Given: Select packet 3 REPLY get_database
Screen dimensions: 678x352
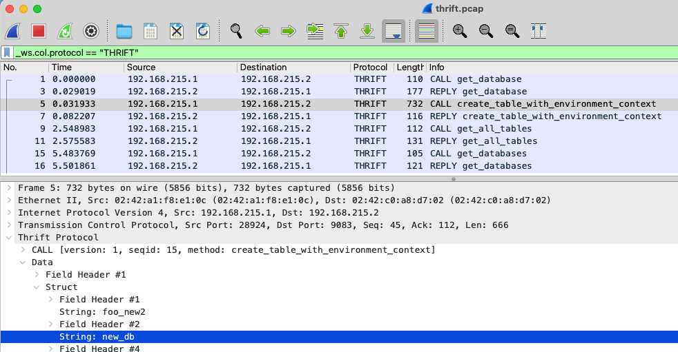Looking at the screenshot, I should click(x=339, y=92).
